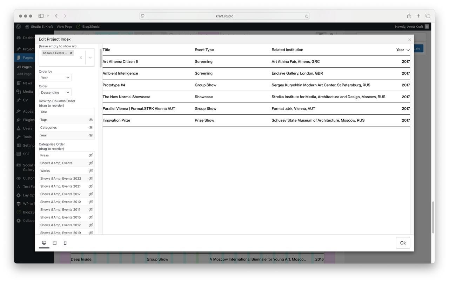Click the WordPress logo in admin bar
This screenshot has height=282, width=449.
19,27
